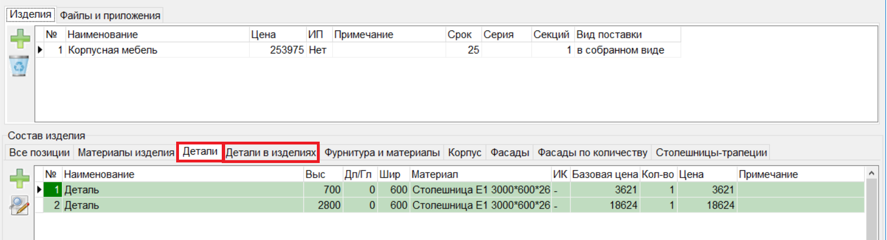
Task: Open the Изделия tab
Action: pos(30,15)
